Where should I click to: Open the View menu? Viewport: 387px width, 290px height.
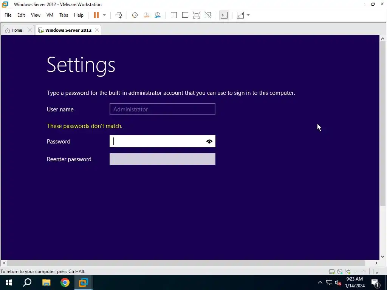[x=36, y=15]
